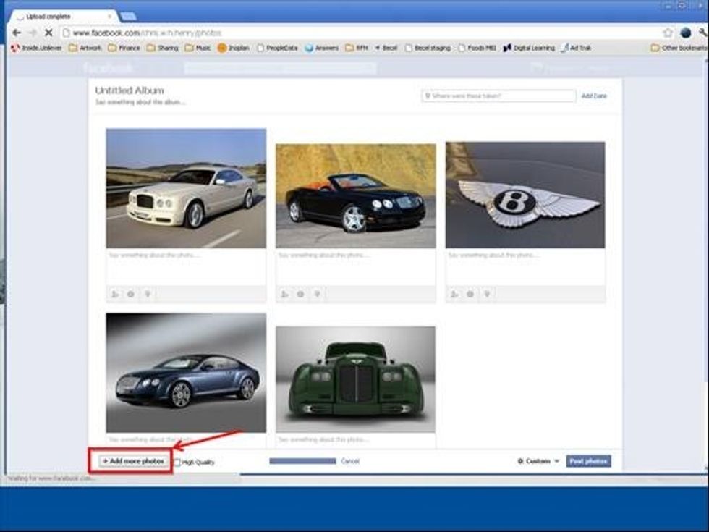
Task: Open the Custom privacy dropdown
Action: click(538, 461)
